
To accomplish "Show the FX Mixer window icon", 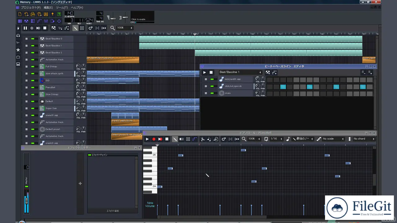I will pos(46,21).
